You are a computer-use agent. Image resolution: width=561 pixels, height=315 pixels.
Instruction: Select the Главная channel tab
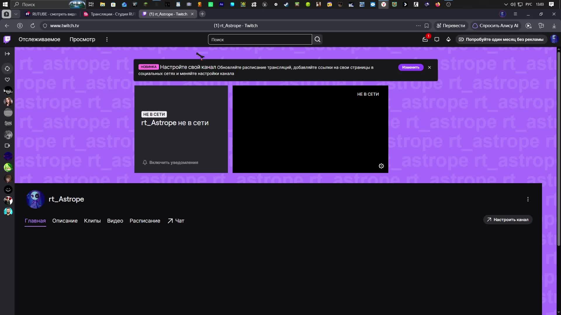(35, 221)
